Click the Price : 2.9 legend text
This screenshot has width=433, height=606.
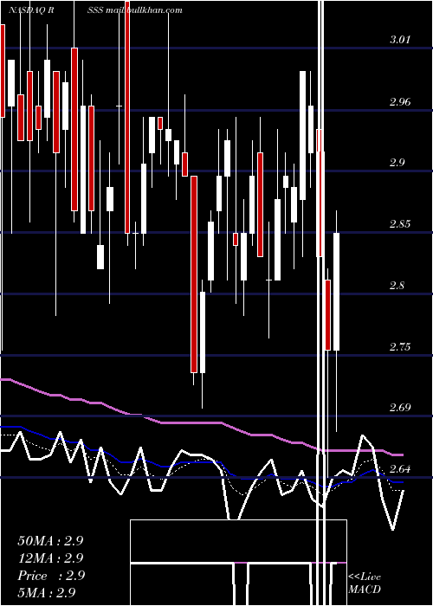(x=51, y=576)
